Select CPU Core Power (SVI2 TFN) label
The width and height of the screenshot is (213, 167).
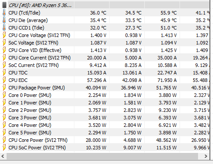(x=38, y=140)
